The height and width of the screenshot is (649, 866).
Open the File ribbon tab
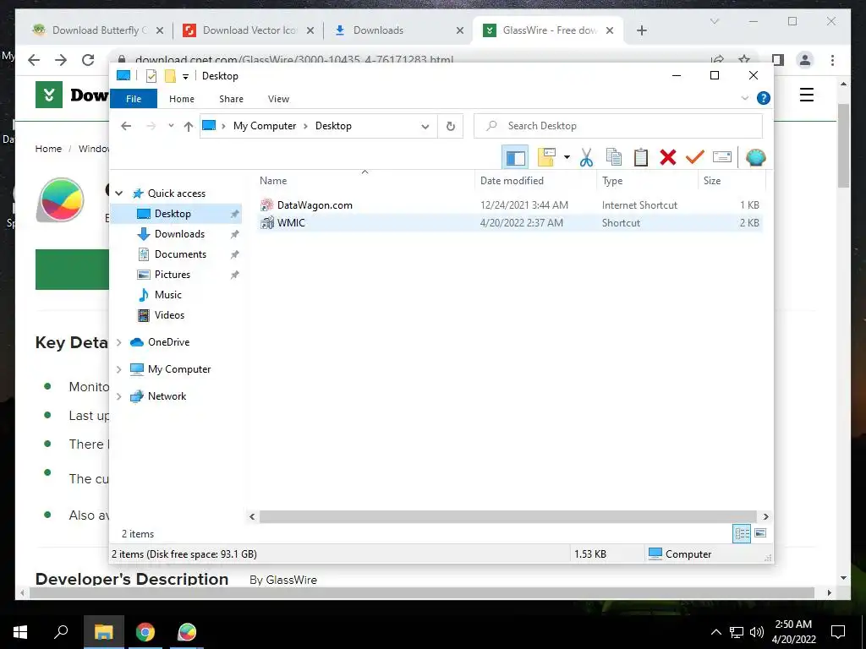[x=134, y=99]
